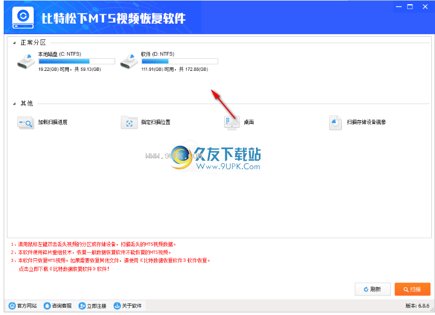Click the 正常分区 section header

coord(33,43)
